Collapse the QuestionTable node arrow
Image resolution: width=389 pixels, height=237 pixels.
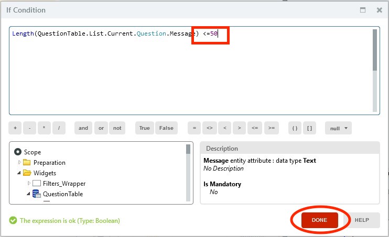28,194
